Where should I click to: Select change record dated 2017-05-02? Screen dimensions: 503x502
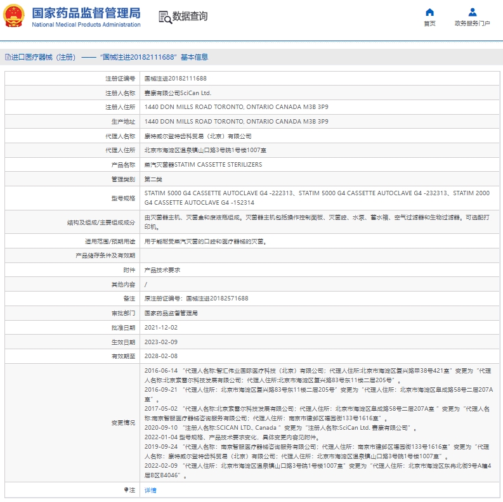point(317,413)
